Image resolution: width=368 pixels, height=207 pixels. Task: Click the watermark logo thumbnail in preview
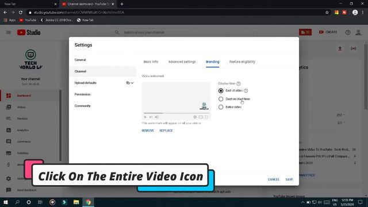click(204, 106)
